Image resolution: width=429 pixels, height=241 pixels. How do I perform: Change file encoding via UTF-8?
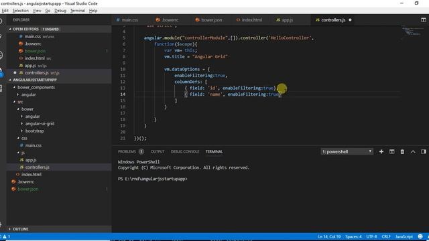(x=371, y=236)
